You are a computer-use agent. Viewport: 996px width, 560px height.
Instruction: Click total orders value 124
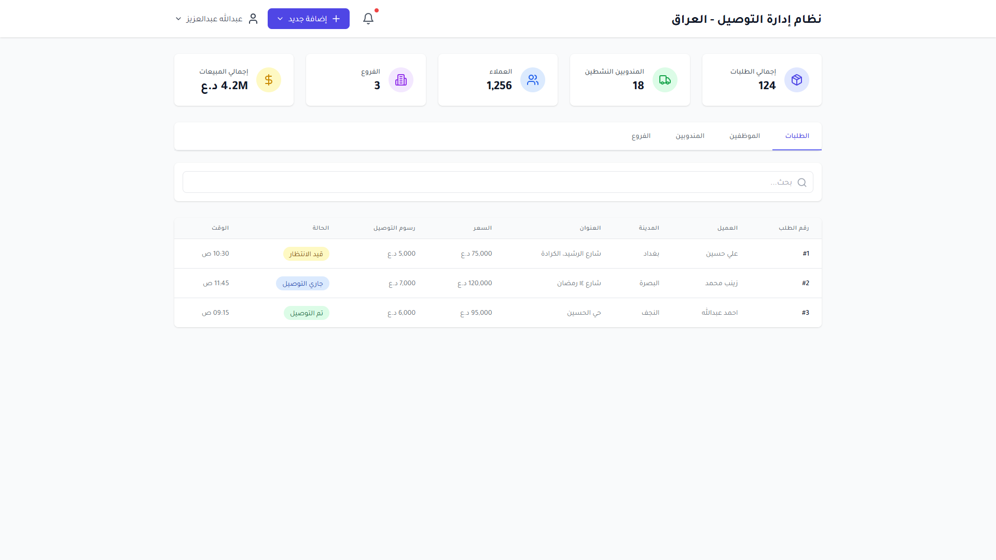pos(767,86)
